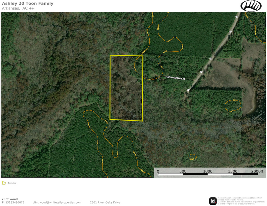The height and width of the screenshot is (206, 267).
Task: Open the clint.wood@whitetailproperties.com email link
Action: point(57,202)
